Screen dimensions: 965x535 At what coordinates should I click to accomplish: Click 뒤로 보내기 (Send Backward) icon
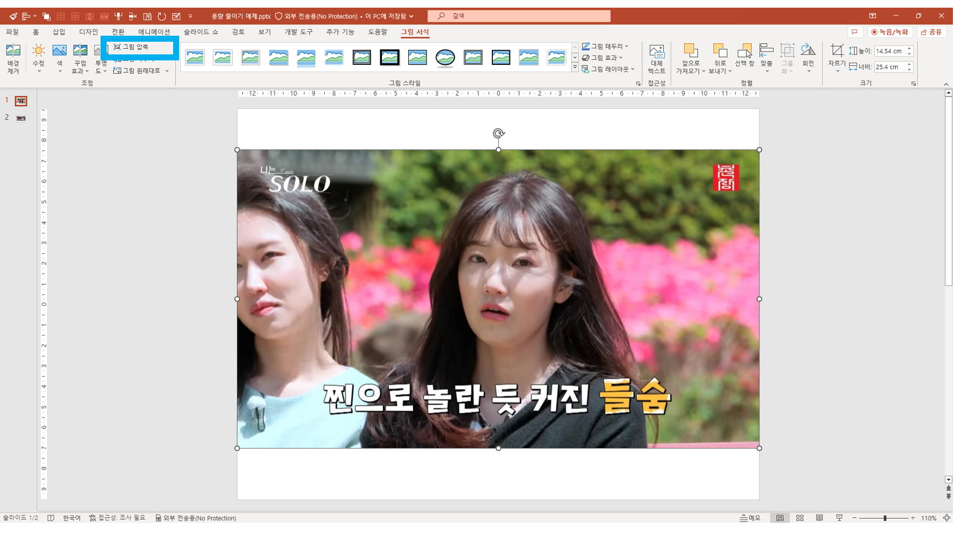pos(720,51)
